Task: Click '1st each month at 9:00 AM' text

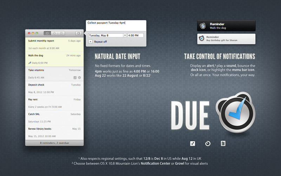Action: (x=44, y=48)
